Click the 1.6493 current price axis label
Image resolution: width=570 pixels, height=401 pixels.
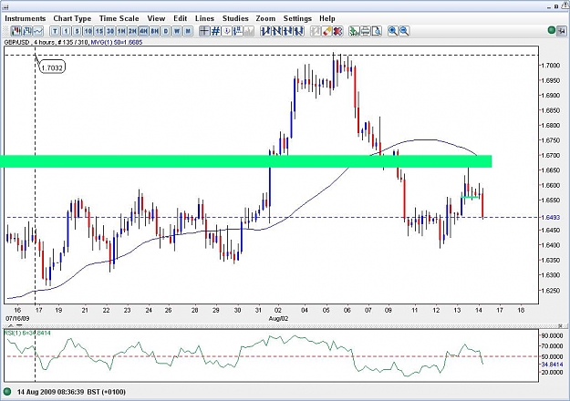click(x=551, y=218)
